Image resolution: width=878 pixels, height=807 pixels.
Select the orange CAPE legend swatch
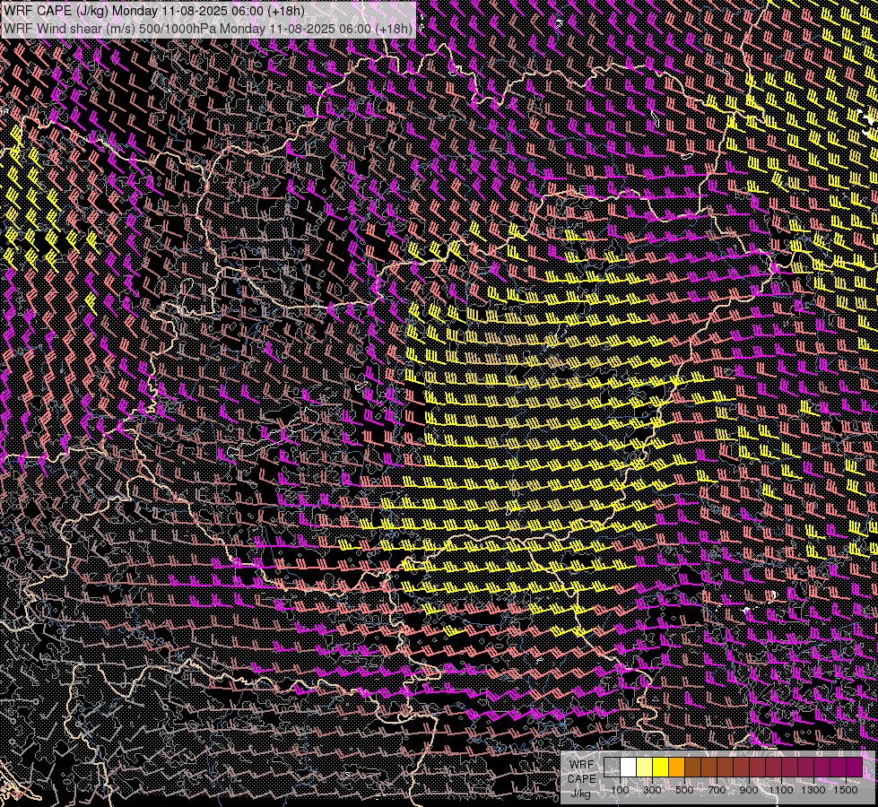pyautogui.click(x=676, y=768)
